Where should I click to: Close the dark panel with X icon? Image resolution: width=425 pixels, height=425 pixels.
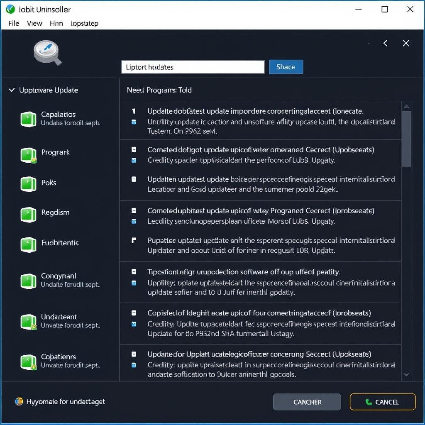pyautogui.click(x=406, y=43)
